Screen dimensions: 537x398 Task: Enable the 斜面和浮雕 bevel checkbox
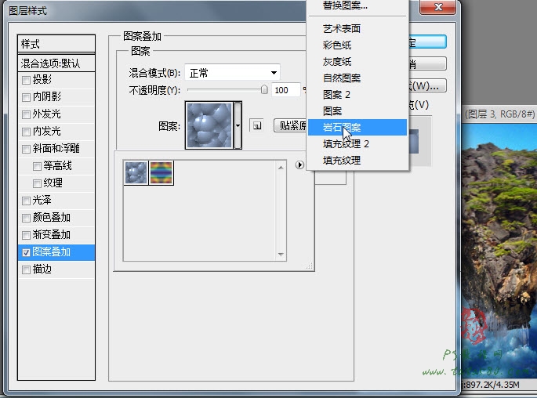[x=26, y=149]
